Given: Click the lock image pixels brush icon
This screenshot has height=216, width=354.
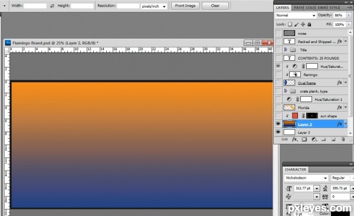Looking at the screenshot, I should point(296,24).
